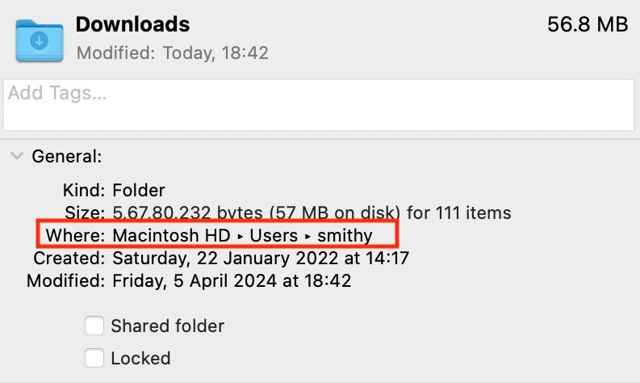Click smithy in the Where path

[x=345, y=236]
